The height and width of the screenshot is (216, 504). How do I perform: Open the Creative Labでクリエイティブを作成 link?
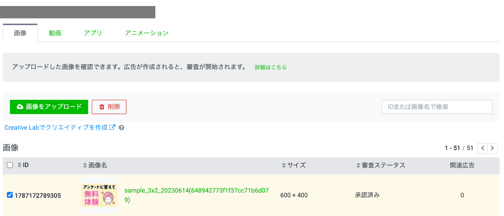[x=56, y=128]
